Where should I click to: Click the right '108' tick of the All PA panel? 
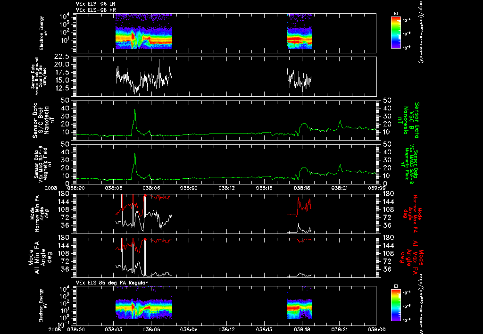(388, 254)
